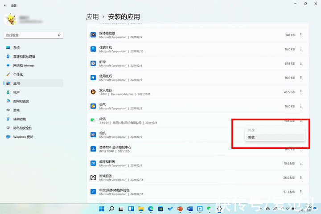
Task: Click the 应用 breadcrumb link
Action: [x=92, y=16]
